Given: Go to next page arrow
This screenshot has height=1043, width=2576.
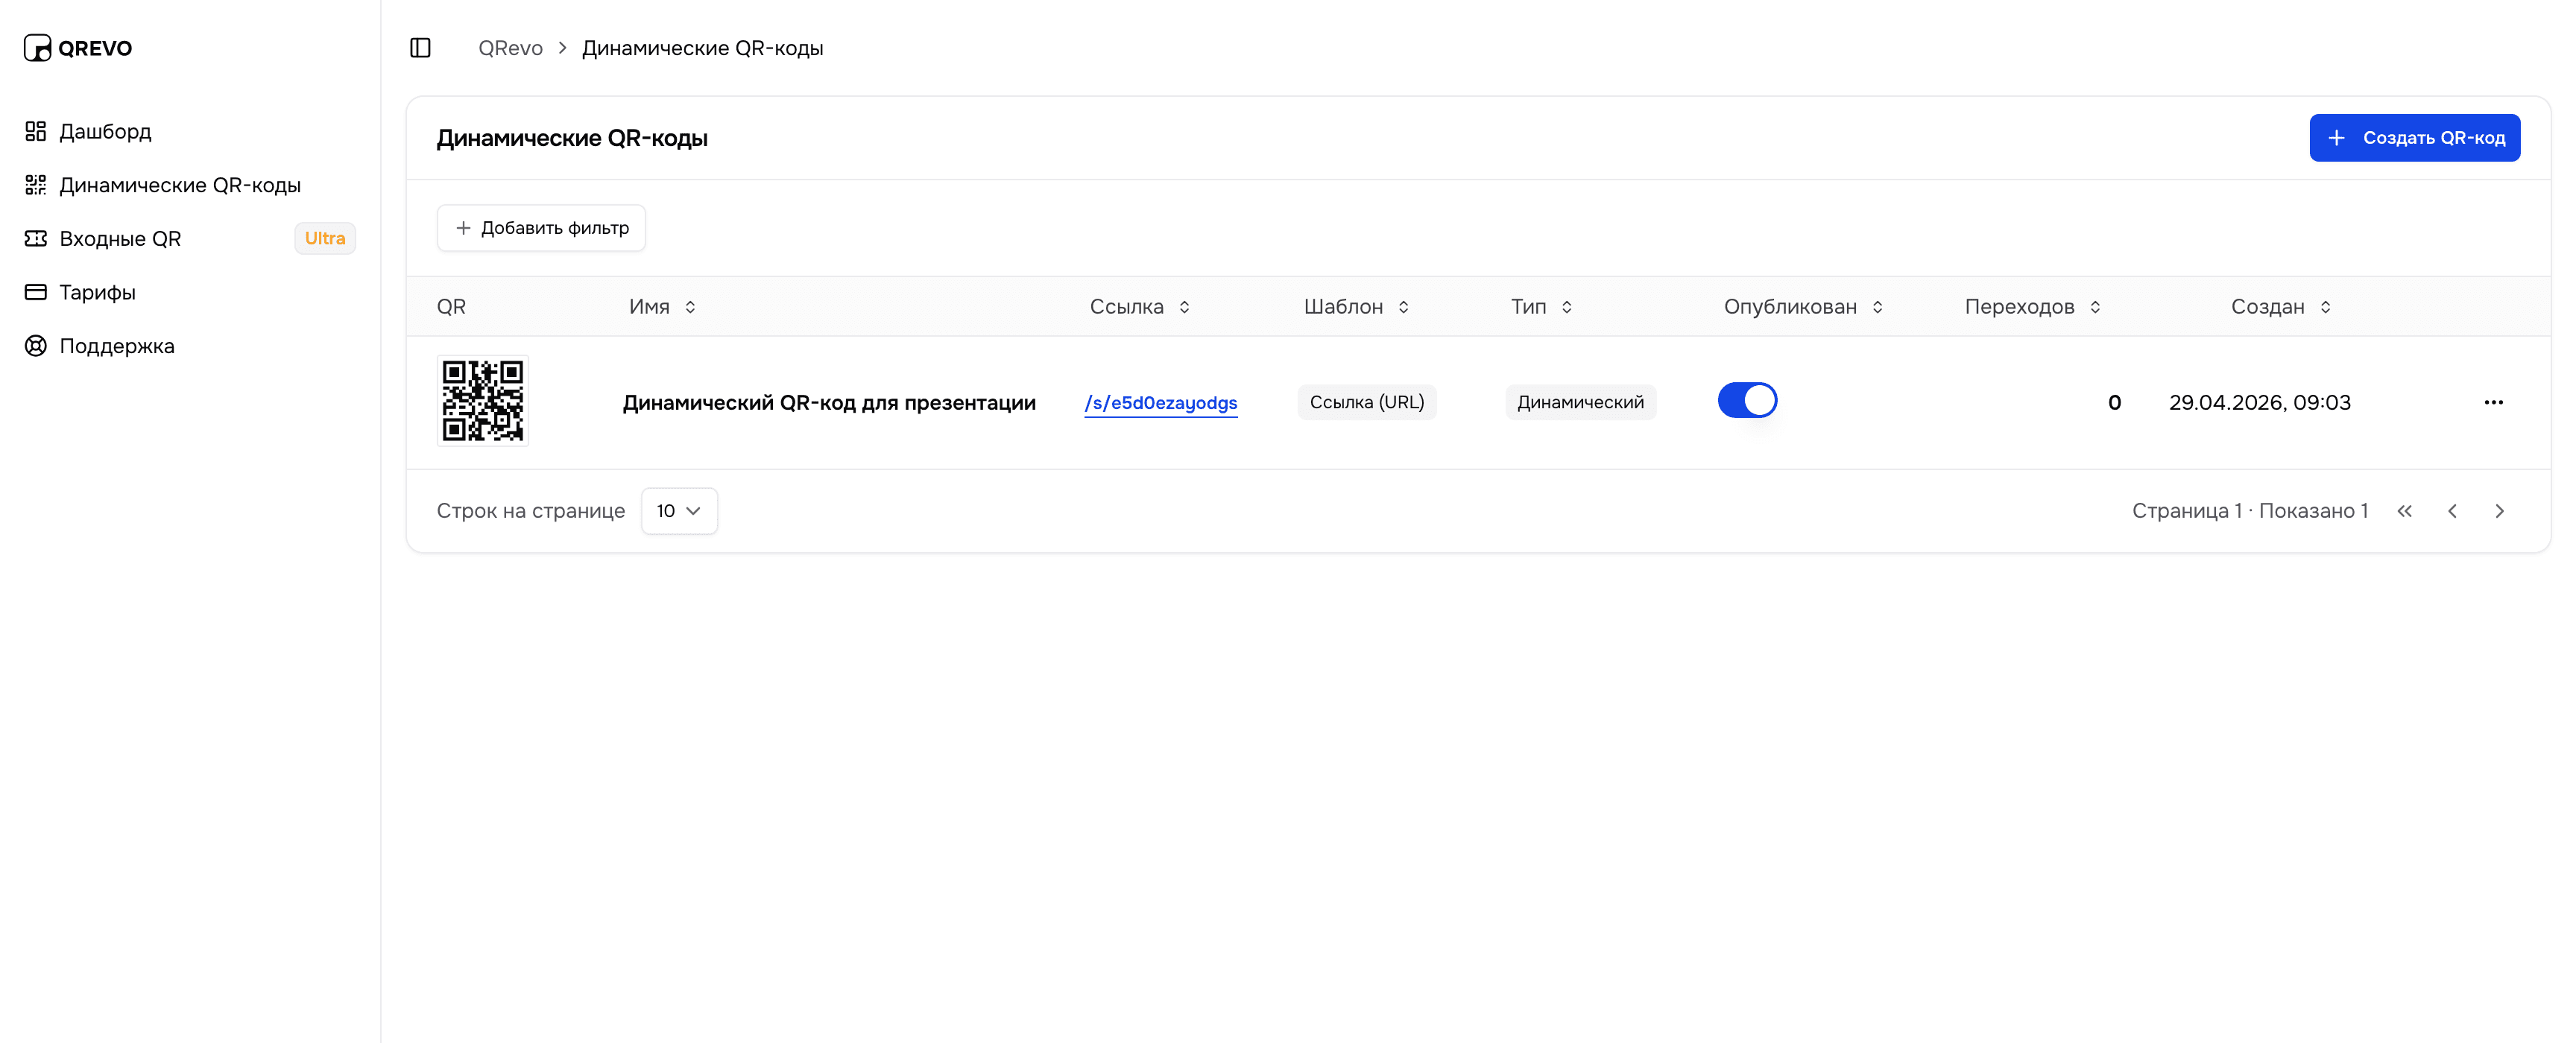Looking at the screenshot, I should tap(2499, 510).
